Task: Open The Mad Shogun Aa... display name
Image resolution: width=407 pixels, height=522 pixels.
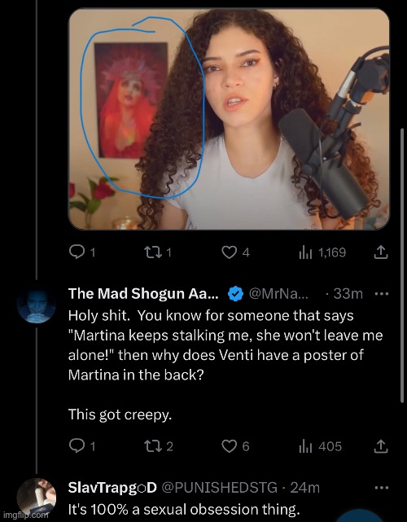Action: (143, 294)
